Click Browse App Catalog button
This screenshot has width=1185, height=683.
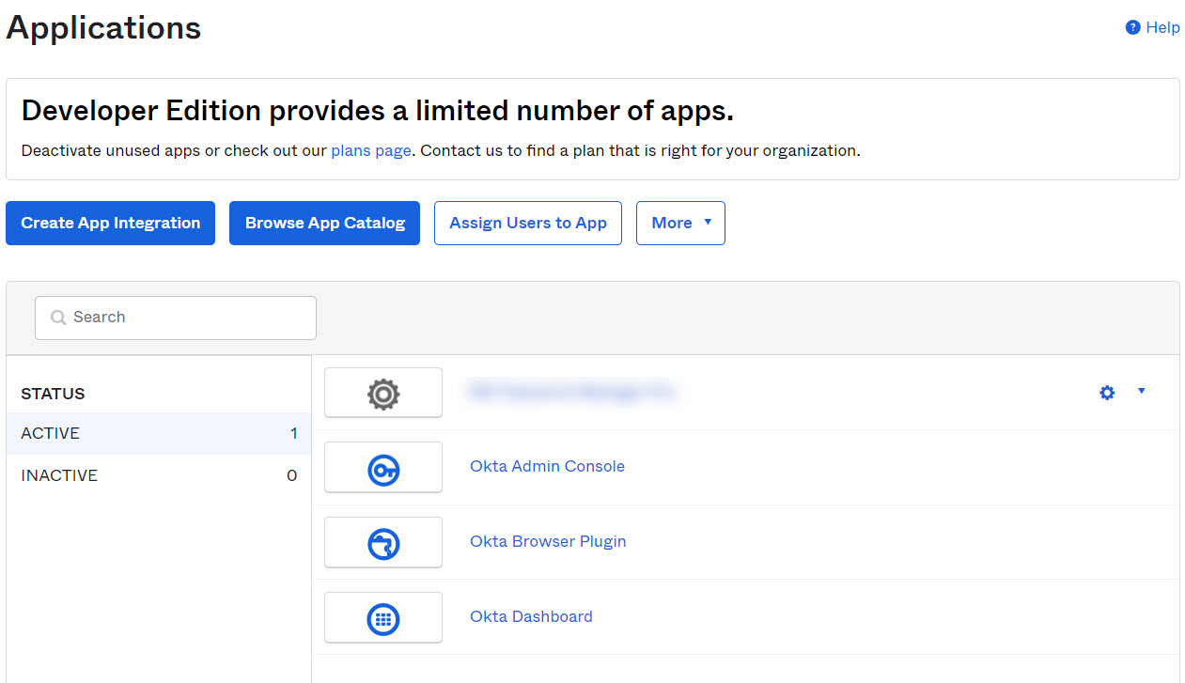click(324, 223)
